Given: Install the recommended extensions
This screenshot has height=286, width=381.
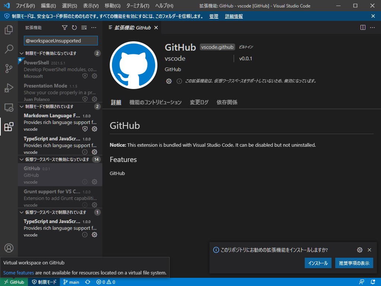Looking at the screenshot, I should (318, 263).
